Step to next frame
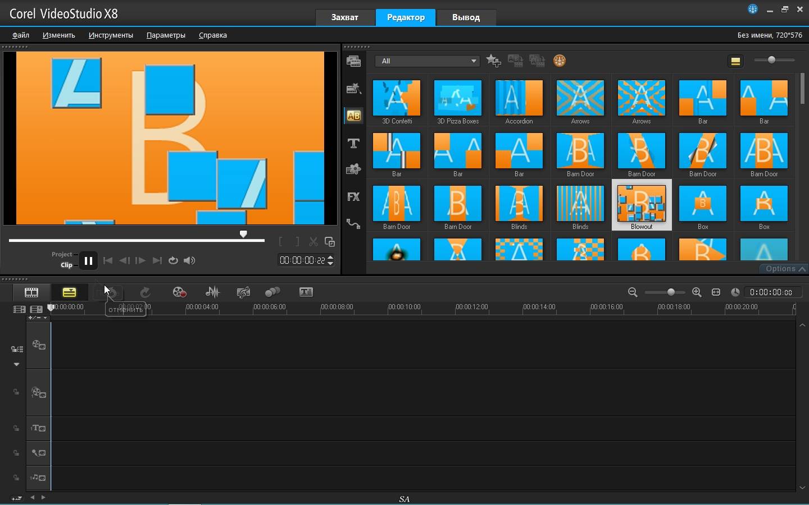This screenshot has height=505, width=809. click(x=140, y=260)
